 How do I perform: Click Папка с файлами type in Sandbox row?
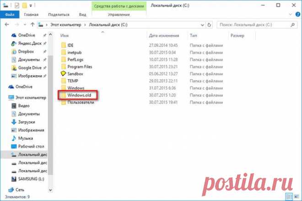(x=206, y=74)
